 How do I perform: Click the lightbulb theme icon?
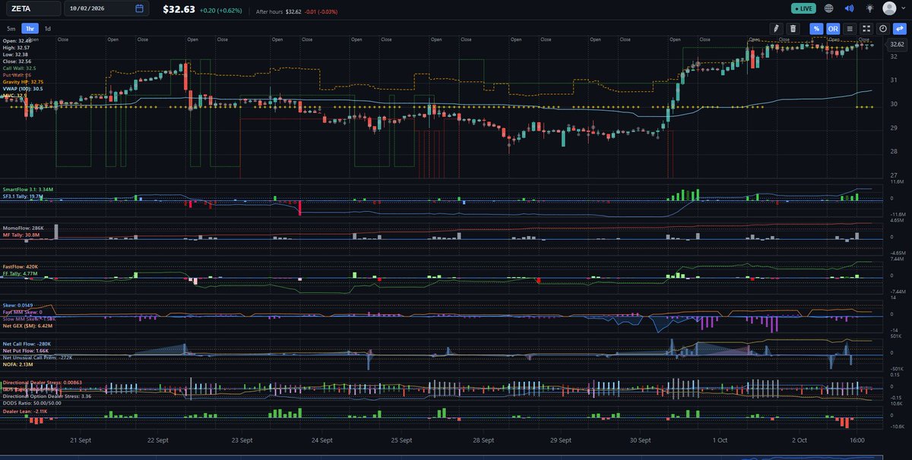869,8
